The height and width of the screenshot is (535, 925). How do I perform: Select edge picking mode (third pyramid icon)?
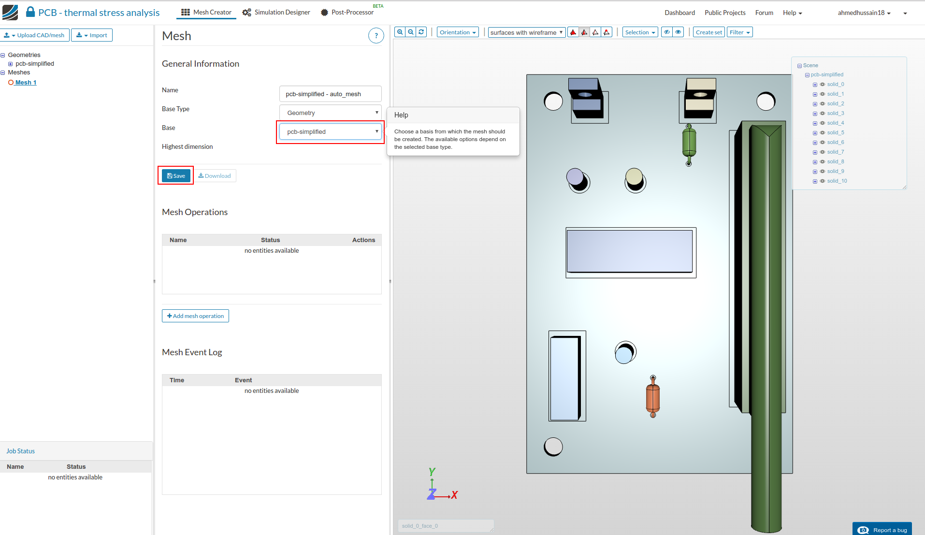pyautogui.click(x=595, y=32)
